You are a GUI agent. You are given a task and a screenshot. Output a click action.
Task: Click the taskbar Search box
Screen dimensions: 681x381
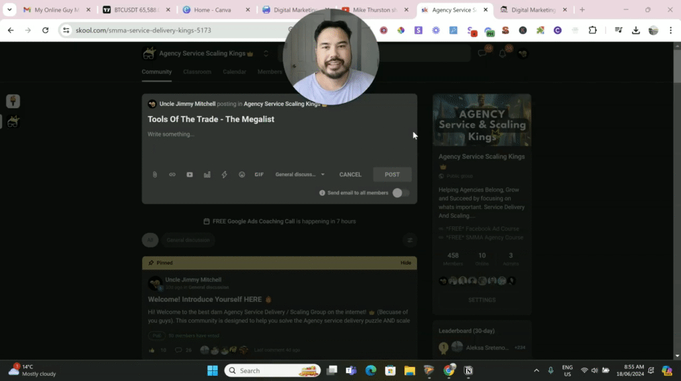tap(272, 370)
